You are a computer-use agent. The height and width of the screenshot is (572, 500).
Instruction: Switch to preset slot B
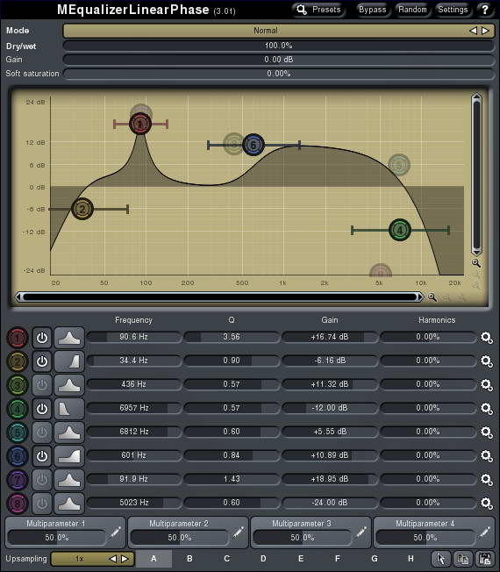189,559
